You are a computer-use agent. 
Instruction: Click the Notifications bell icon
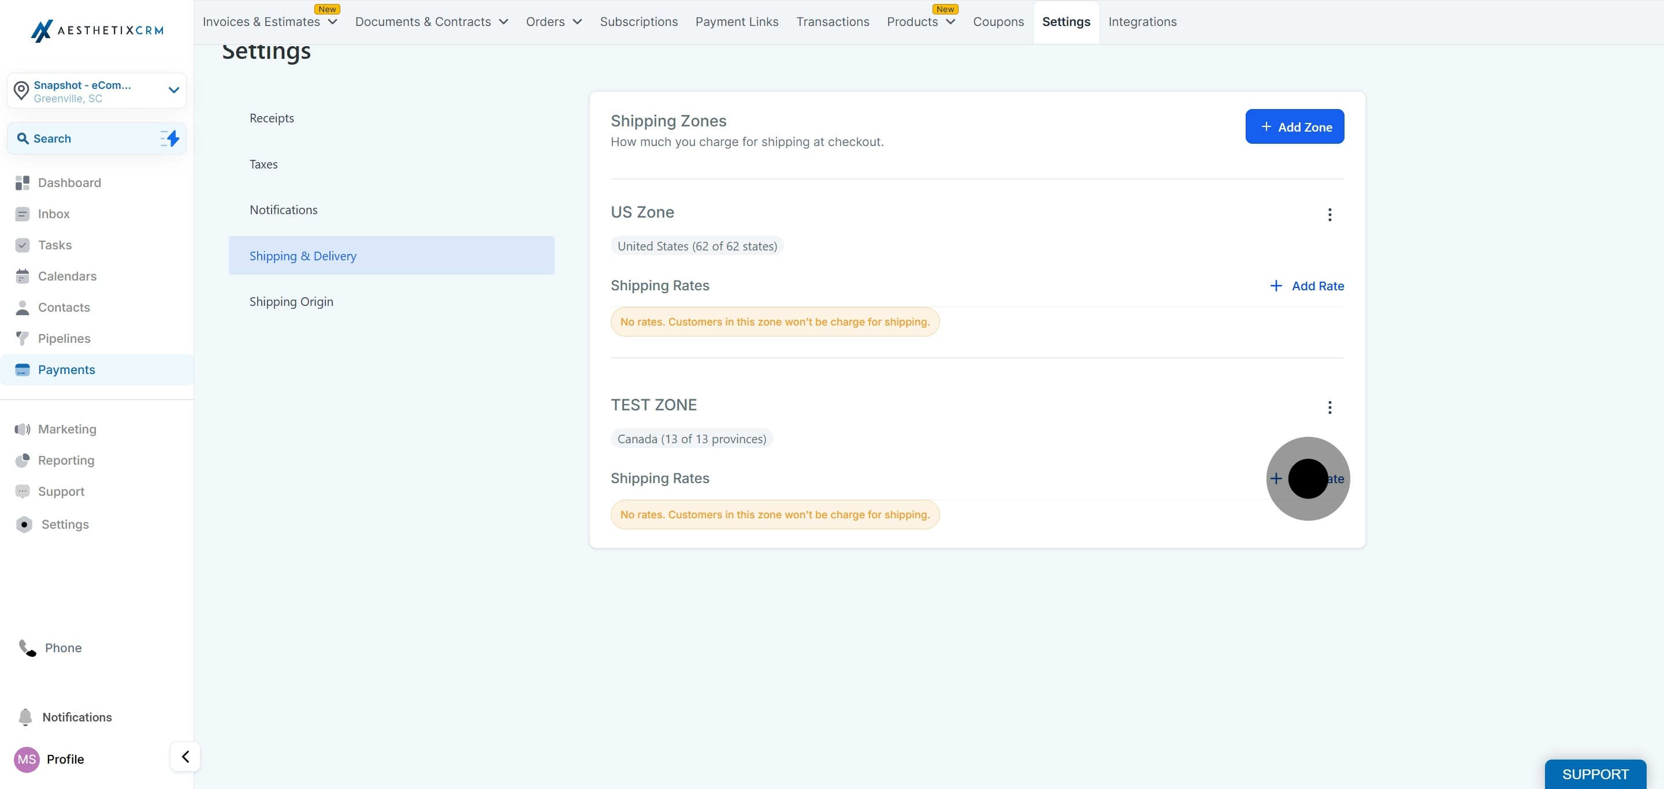25,717
